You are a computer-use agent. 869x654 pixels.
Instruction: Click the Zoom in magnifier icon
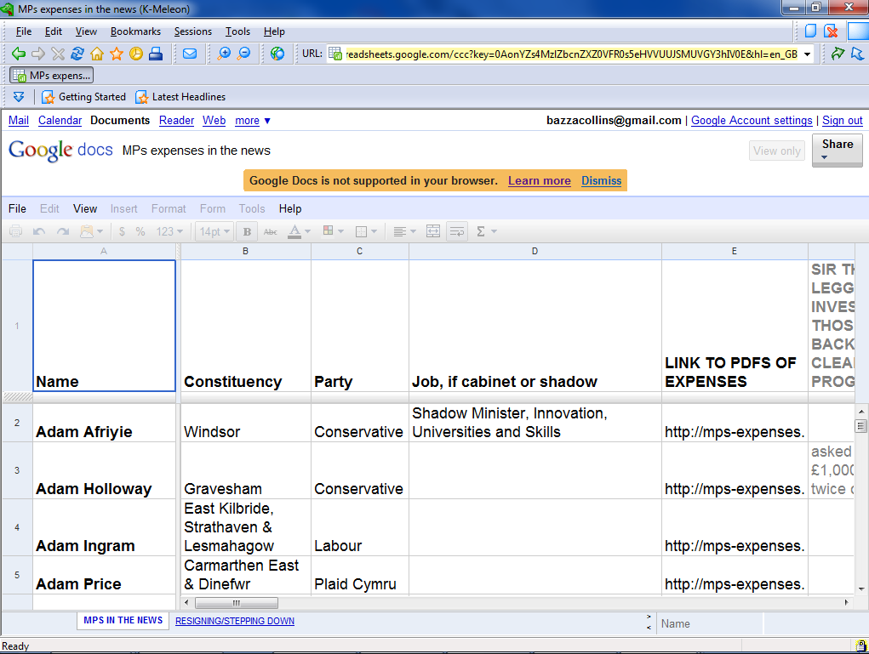point(224,54)
